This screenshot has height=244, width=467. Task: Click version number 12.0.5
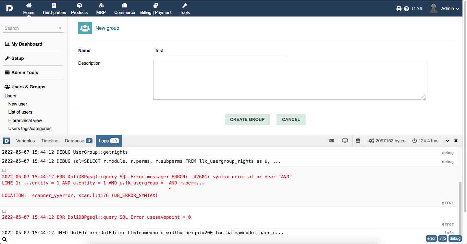click(x=417, y=9)
